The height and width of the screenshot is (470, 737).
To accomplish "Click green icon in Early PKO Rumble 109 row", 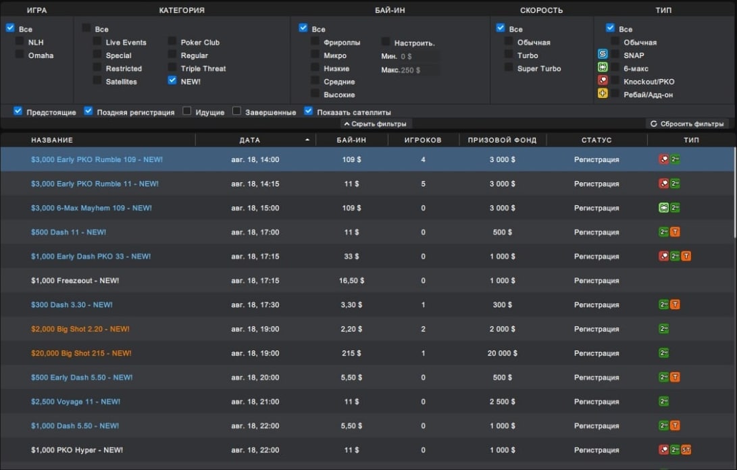I will coord(675,159).
